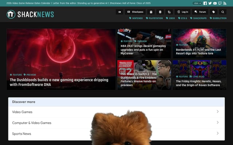233x145 pixels.
Task: Go to the GTA 6 tag
Action: [183, 18]
